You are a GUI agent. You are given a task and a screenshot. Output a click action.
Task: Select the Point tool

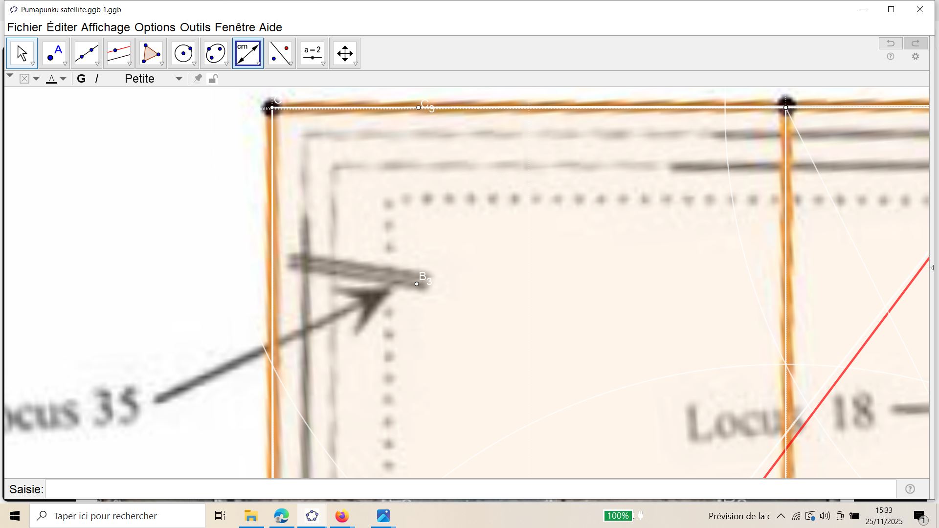click(54, 53)
